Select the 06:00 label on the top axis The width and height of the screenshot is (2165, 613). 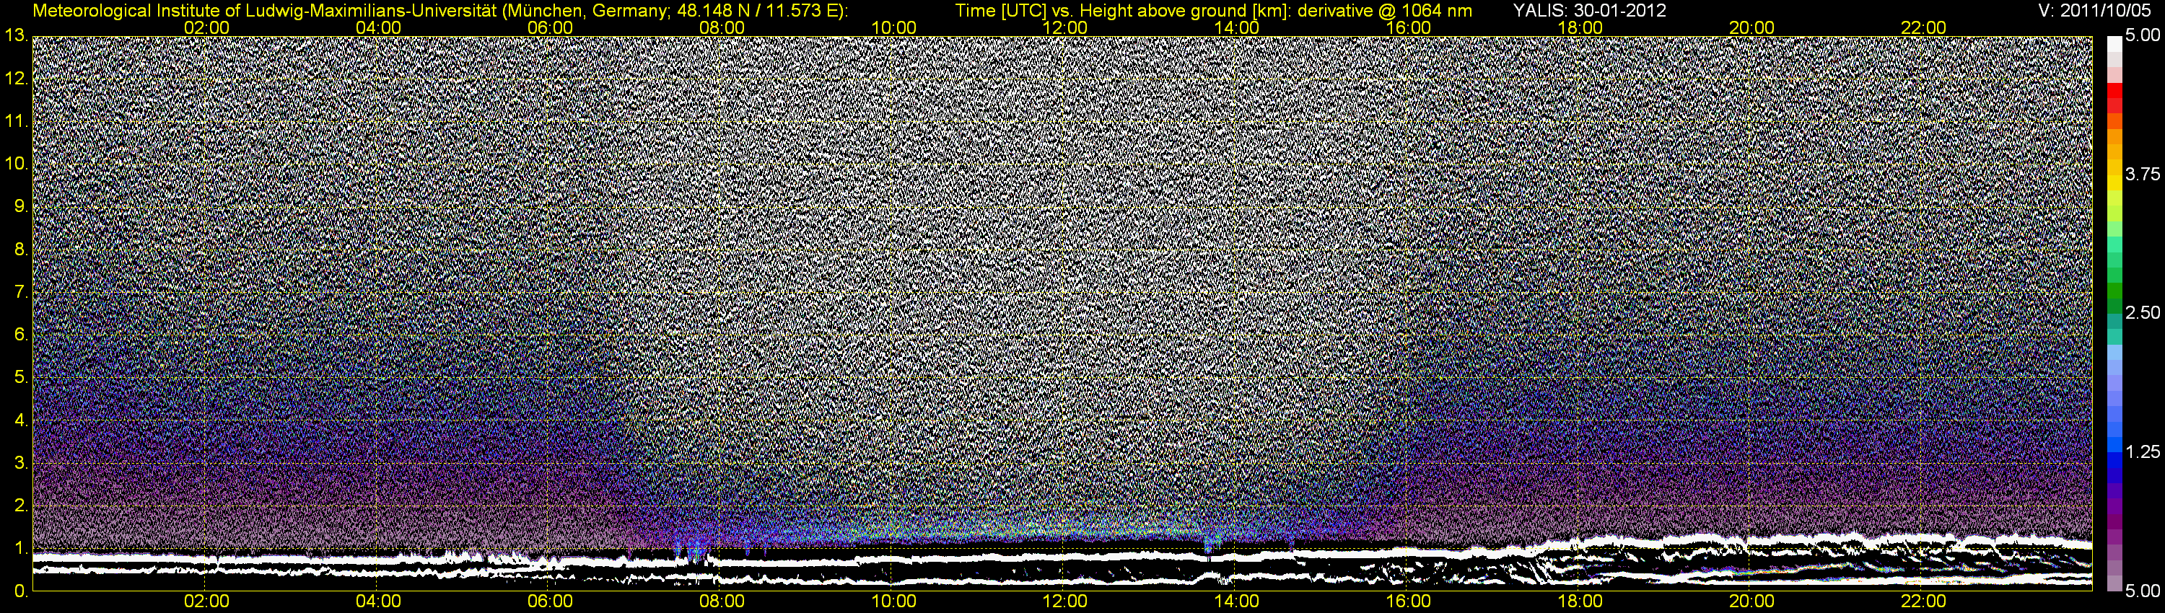click(x=551, y=27)
